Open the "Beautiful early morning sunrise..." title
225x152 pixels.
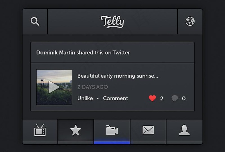coord(118,76)
